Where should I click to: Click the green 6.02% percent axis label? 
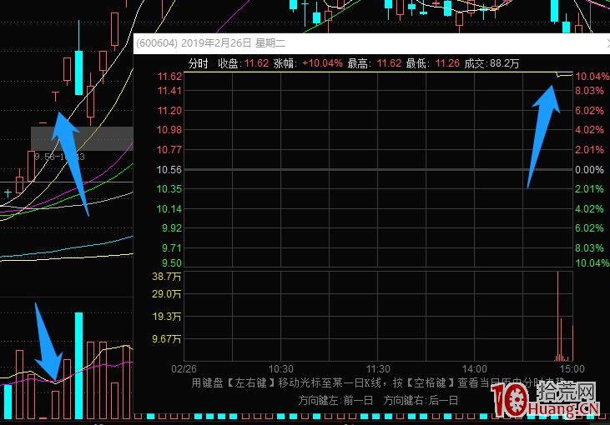(589, 228)
